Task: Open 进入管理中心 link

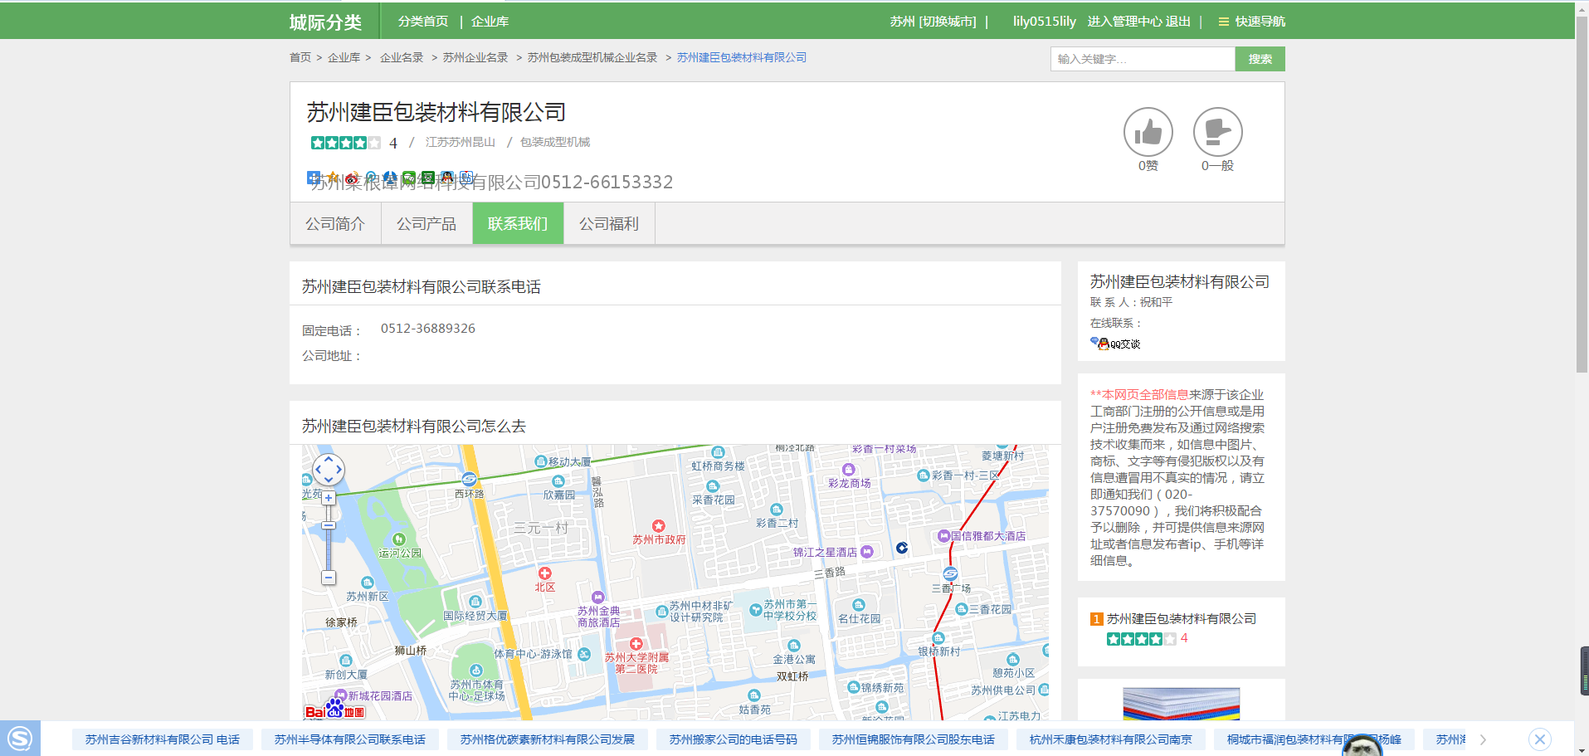Action: click(x=1124, y=22)
